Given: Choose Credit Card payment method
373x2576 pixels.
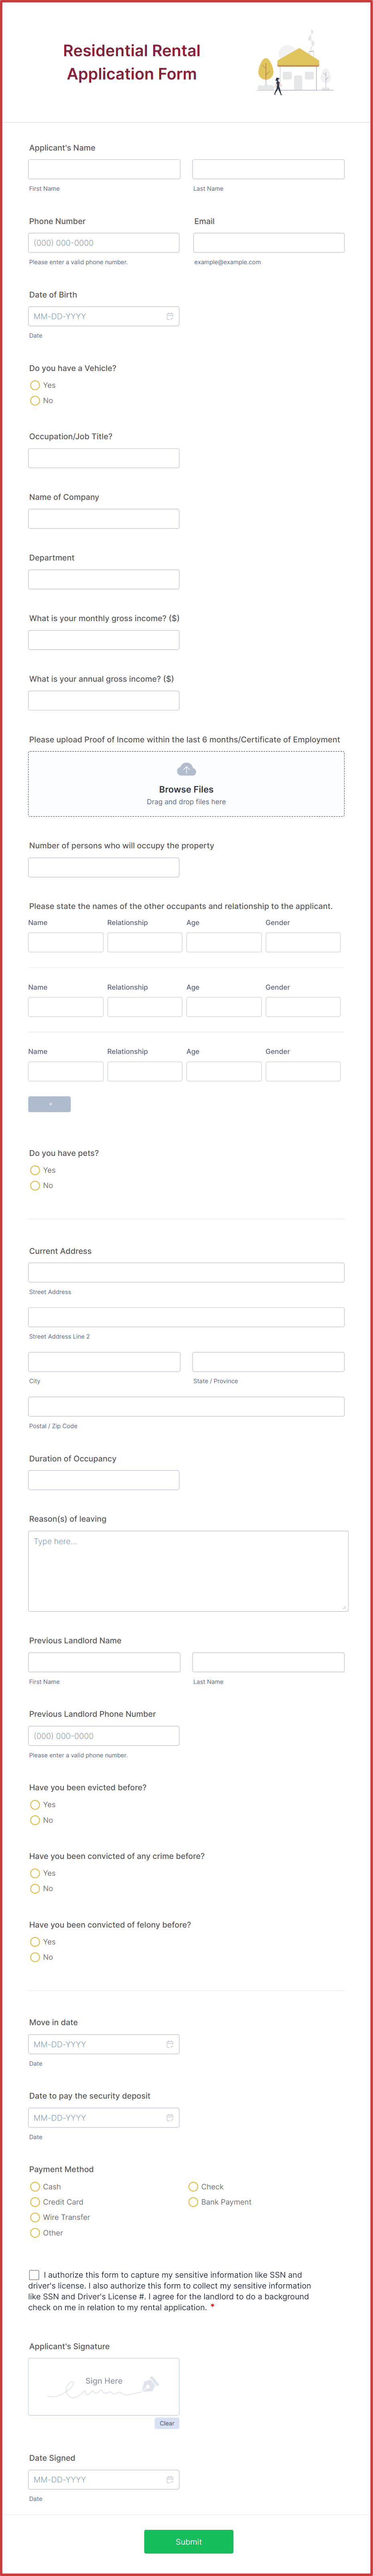Looking at the screenshot, I should (35, 2201).
